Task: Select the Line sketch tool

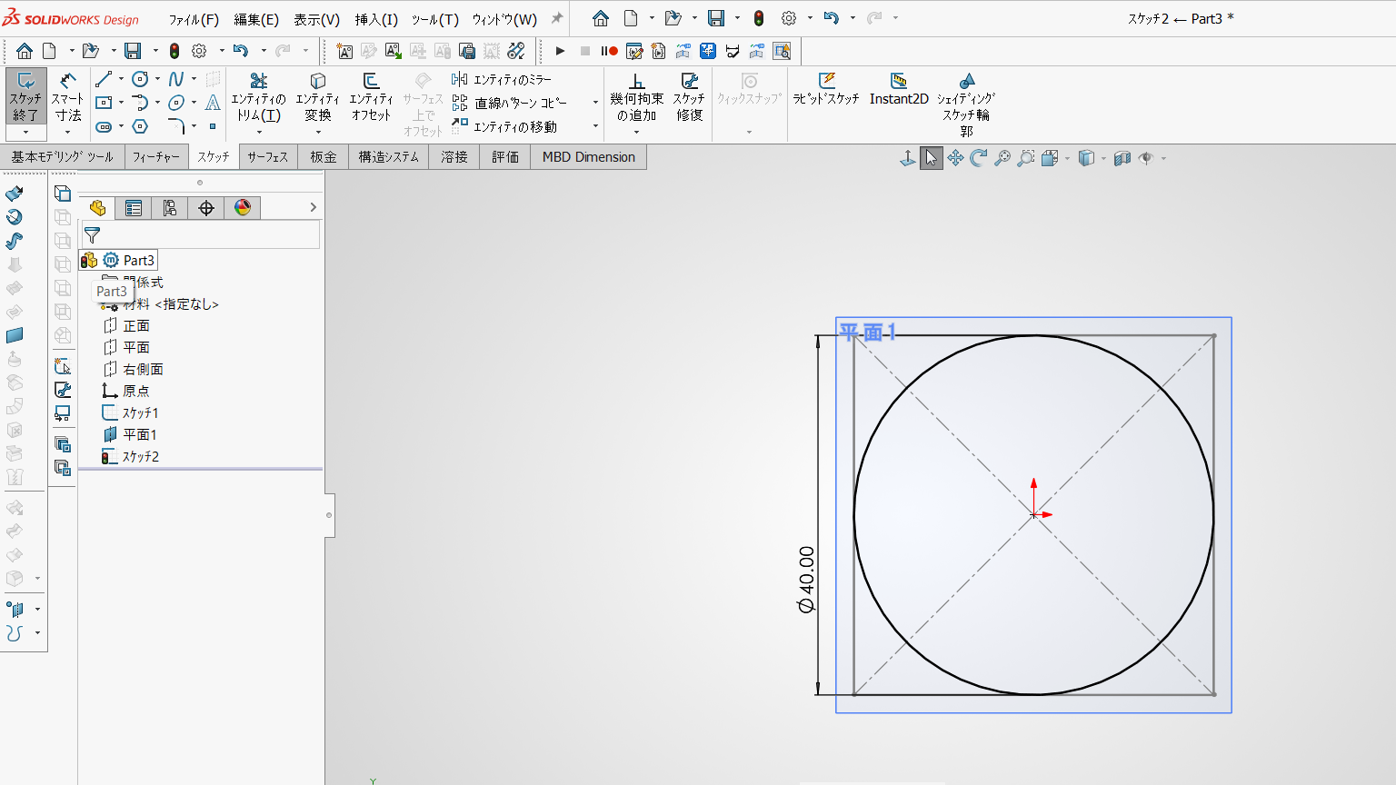Action: pos(104,79)
